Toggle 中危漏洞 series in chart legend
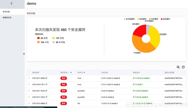 pyautogui.click(x=154, y=19)
